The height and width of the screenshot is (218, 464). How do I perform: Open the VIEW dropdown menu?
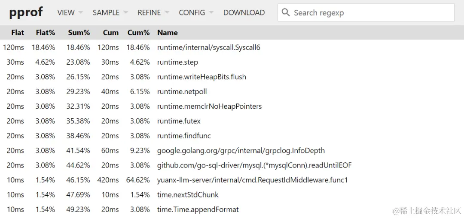70,13
